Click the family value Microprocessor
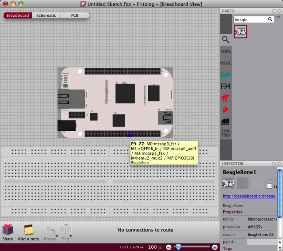 click(262, 219)
